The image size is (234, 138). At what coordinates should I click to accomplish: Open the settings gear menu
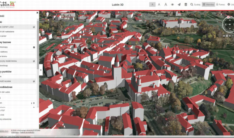pos(231,4)
